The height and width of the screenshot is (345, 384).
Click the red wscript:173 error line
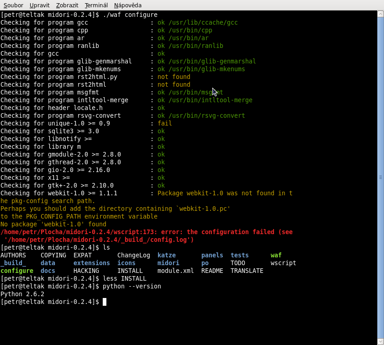tap(147, 232)
